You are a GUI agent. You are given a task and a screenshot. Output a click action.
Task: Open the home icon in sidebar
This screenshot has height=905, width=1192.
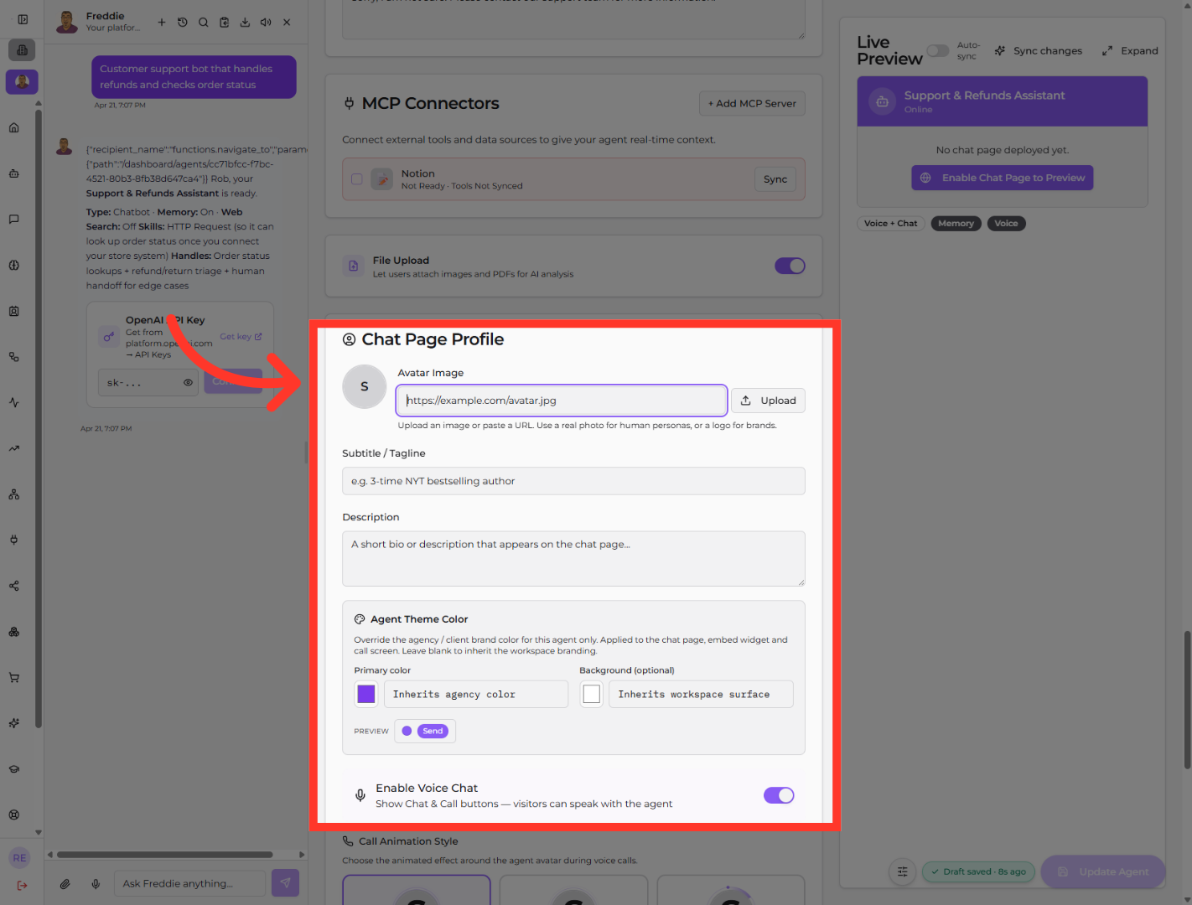(14, 128)
